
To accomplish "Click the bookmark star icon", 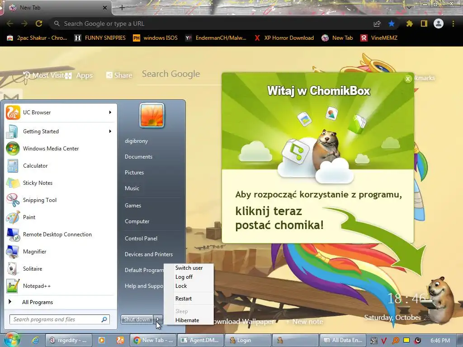I will [392, 23].
